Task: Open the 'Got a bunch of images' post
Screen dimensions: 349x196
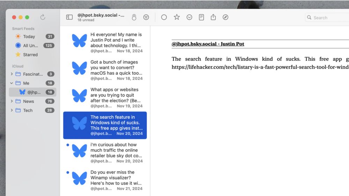Action: coord(105,70)
